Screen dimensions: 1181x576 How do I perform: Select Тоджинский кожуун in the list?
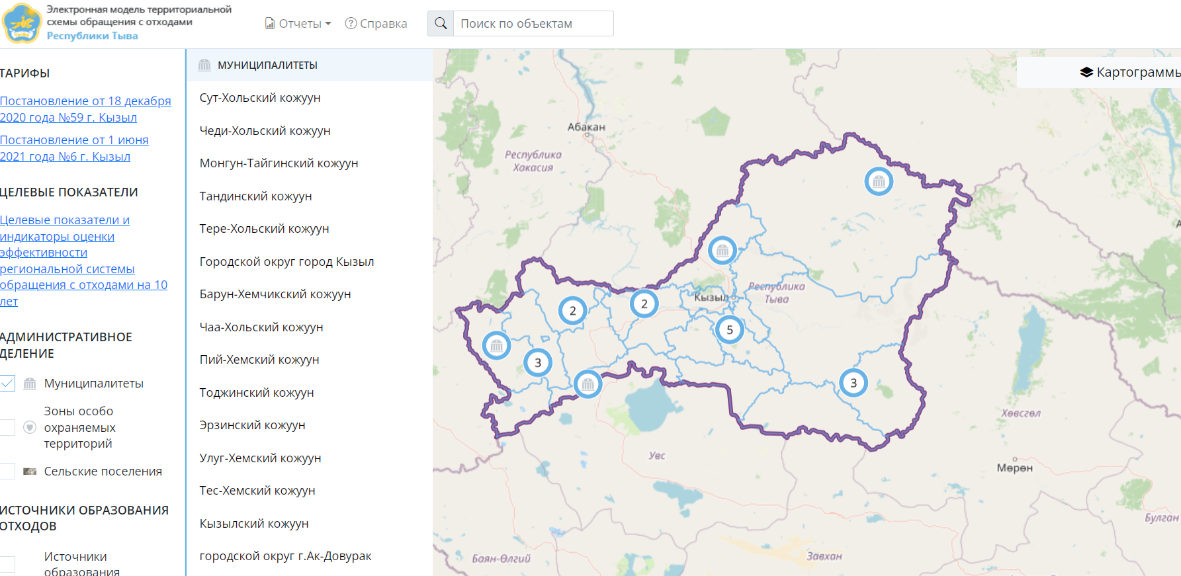click(257, 393)
